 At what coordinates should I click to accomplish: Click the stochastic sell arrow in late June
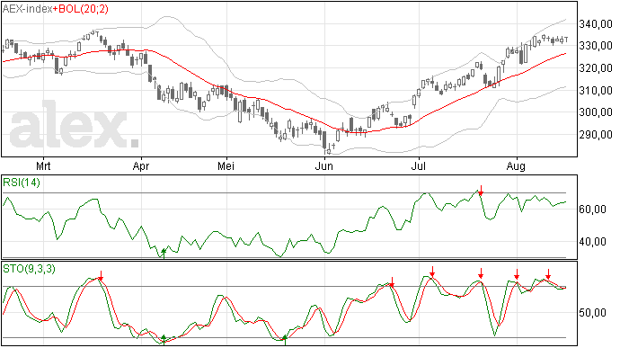(x=392, y=282)
